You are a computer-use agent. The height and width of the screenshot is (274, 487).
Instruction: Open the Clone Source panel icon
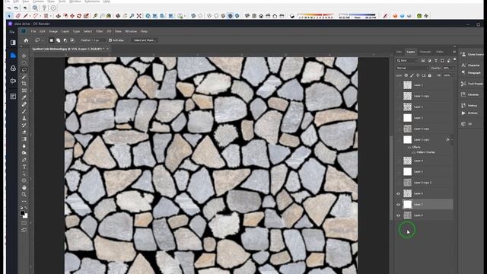pyautogui.click(x=463, y=54)
